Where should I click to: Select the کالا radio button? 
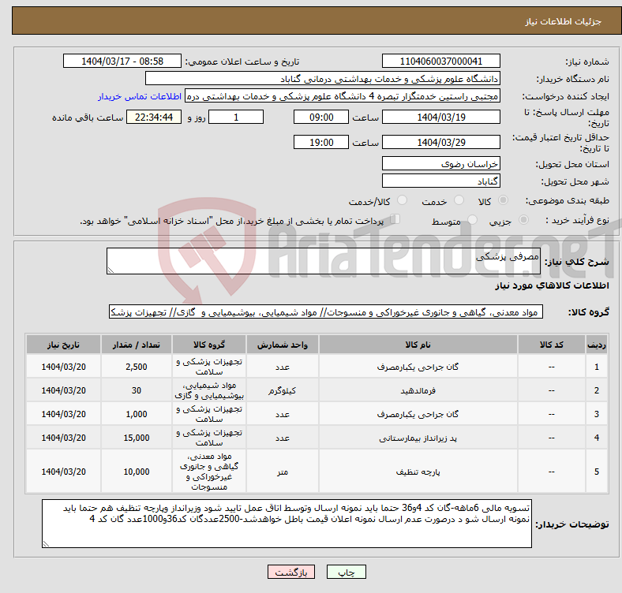click(x=503, y=200)
